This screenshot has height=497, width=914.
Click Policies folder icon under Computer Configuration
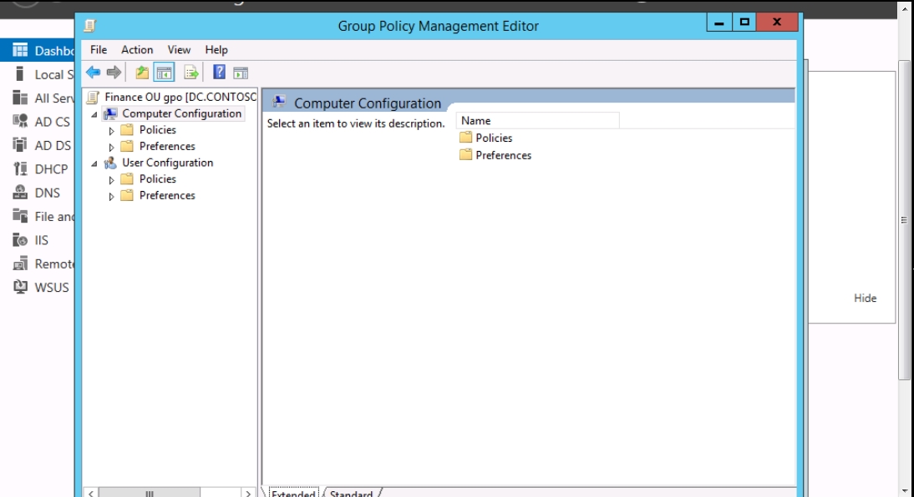coord(127,130)
